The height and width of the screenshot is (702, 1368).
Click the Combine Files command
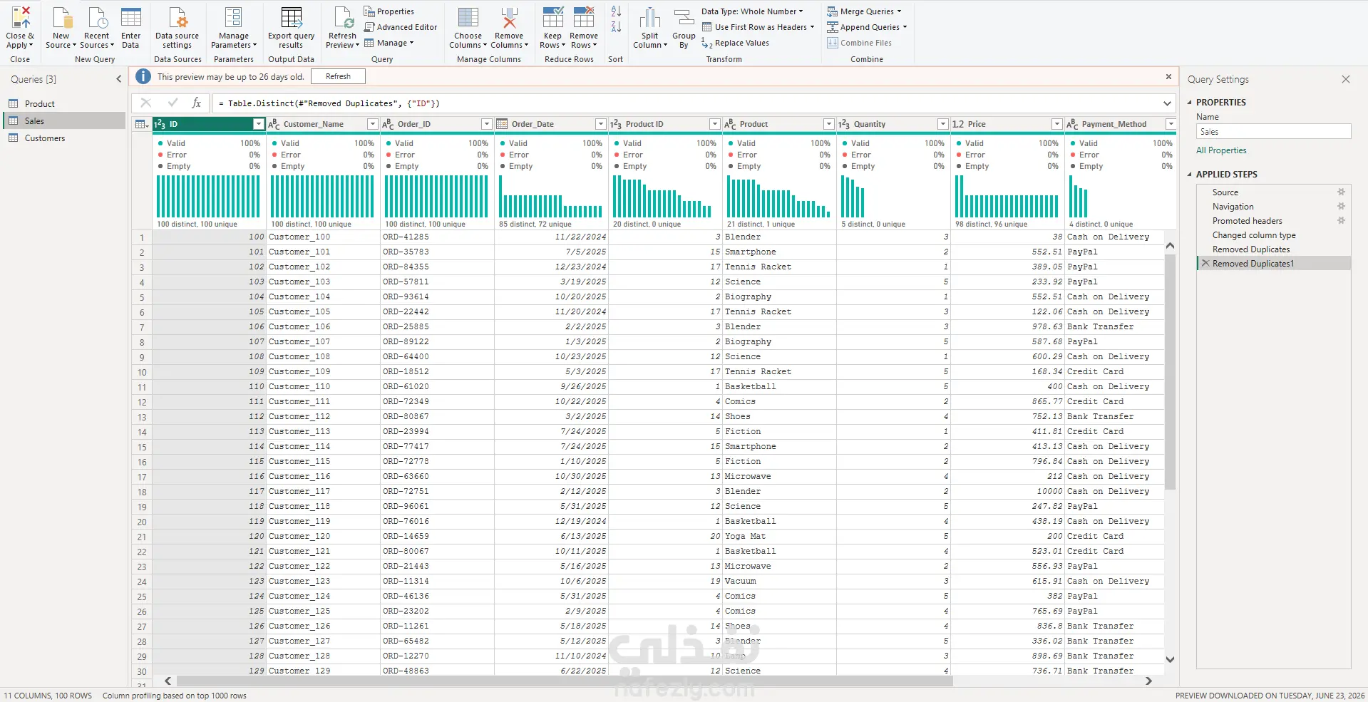pos(859,43)
